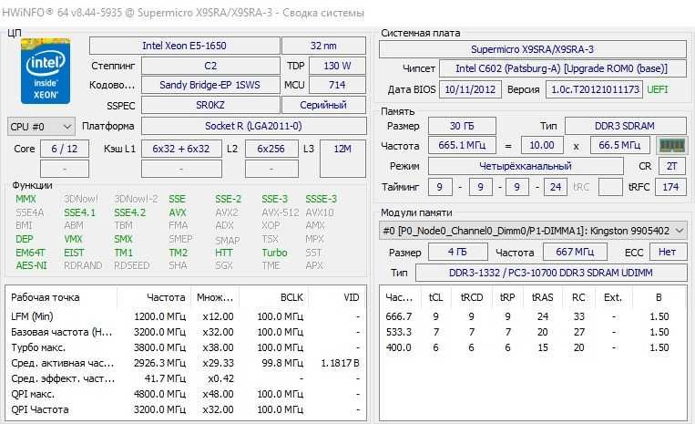695x424 pixels.
Task: Click the stepping value C2
Action: tap(210, 66)
